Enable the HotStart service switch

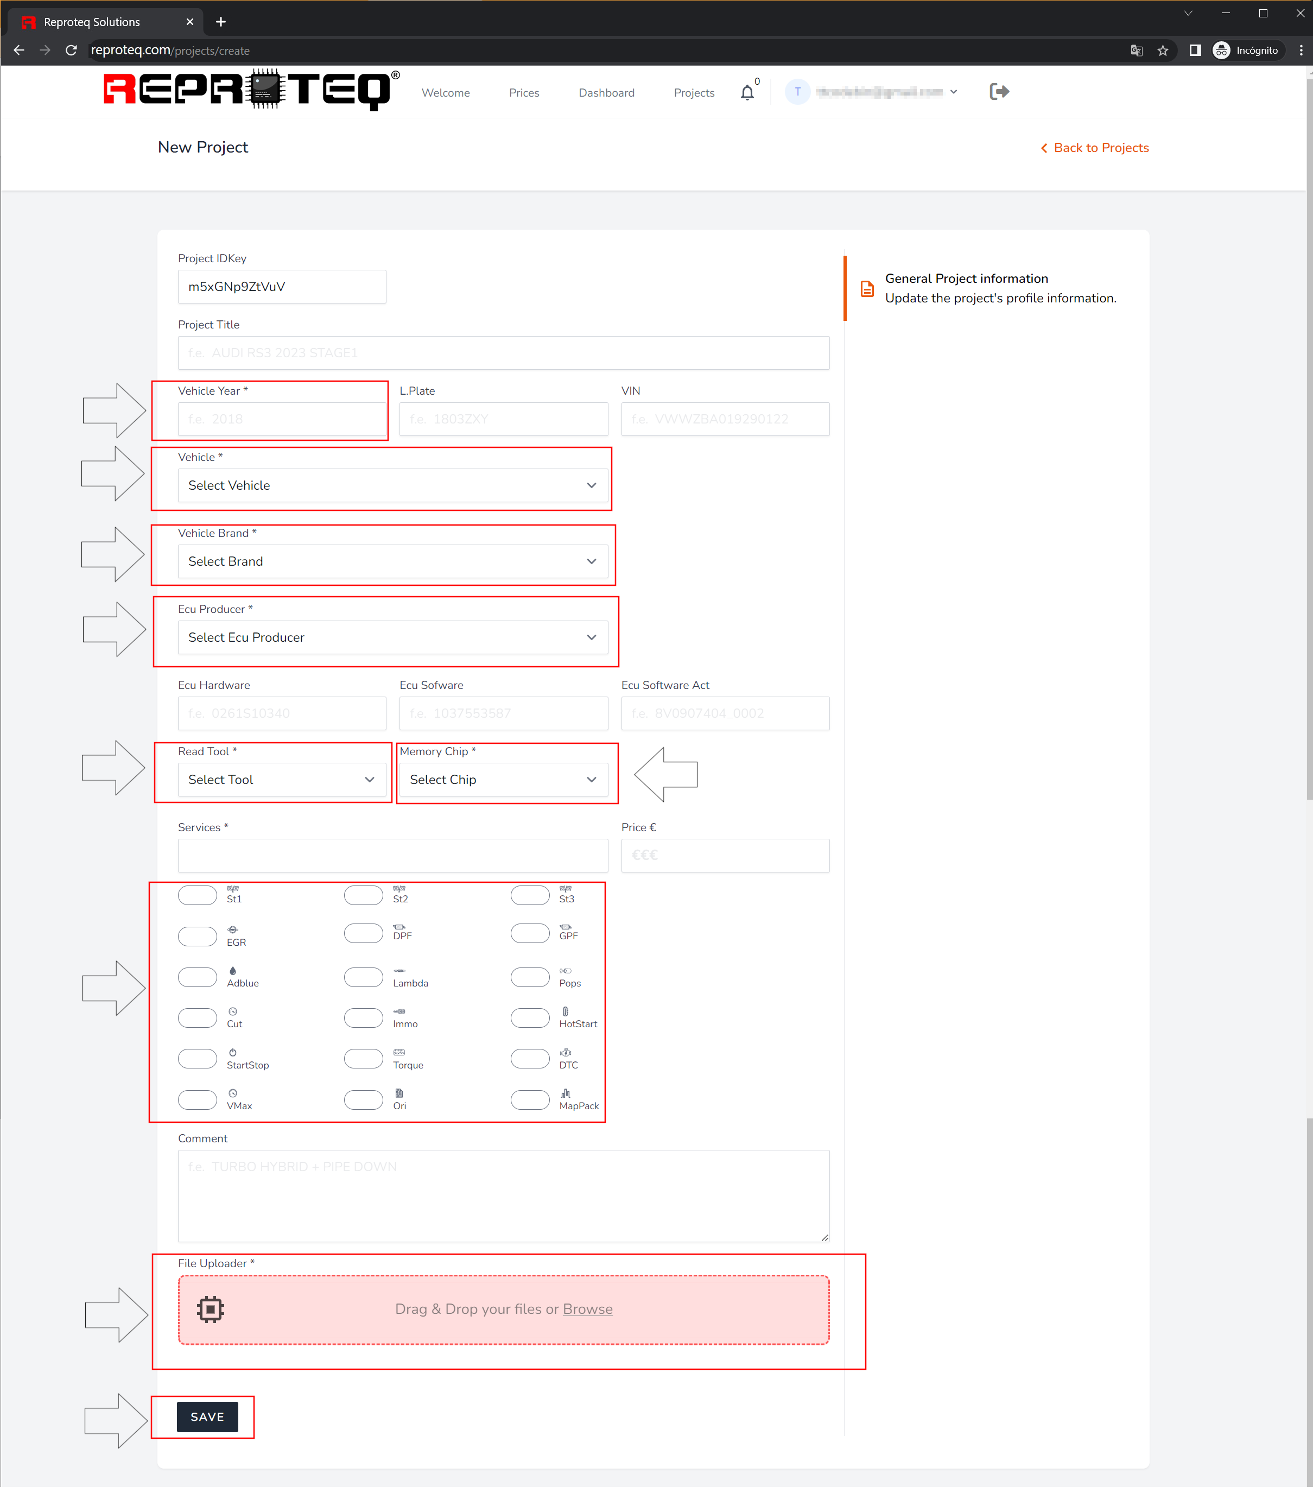coord(530,1017)
